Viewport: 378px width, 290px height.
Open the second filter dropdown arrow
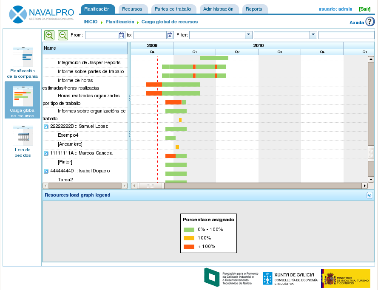coord(313,35)
